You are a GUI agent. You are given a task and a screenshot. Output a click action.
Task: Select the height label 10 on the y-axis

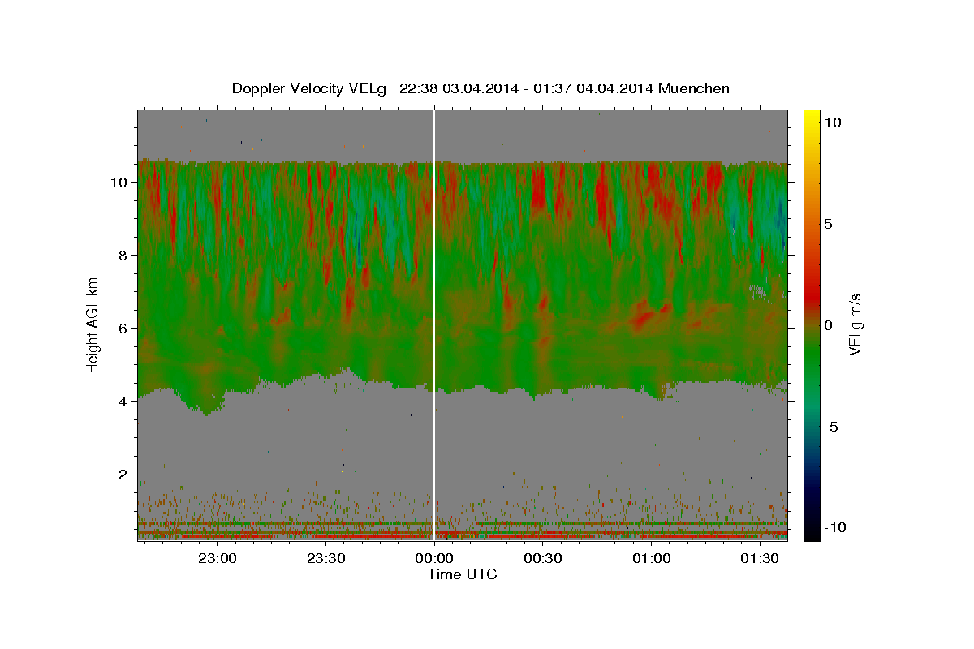click(119, 183)
